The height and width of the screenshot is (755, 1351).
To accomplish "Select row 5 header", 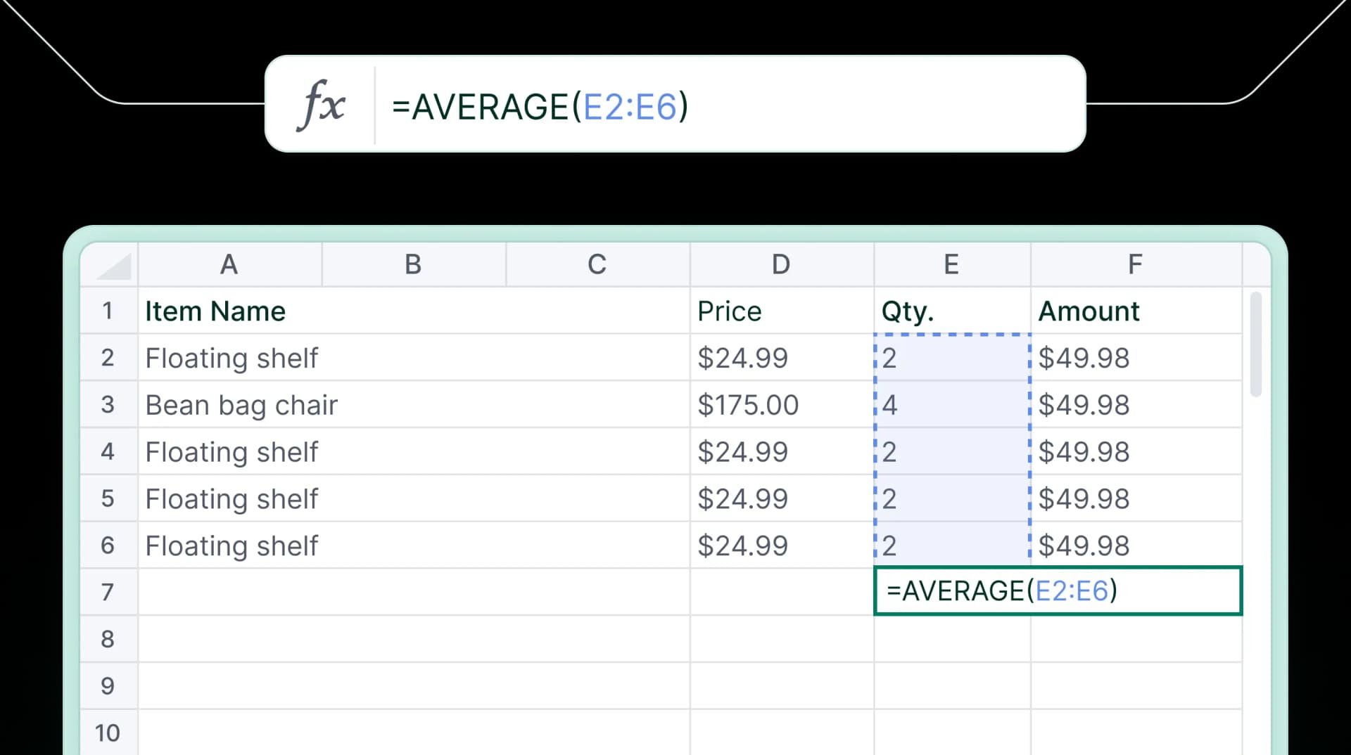I will click(x=108, y=498).
